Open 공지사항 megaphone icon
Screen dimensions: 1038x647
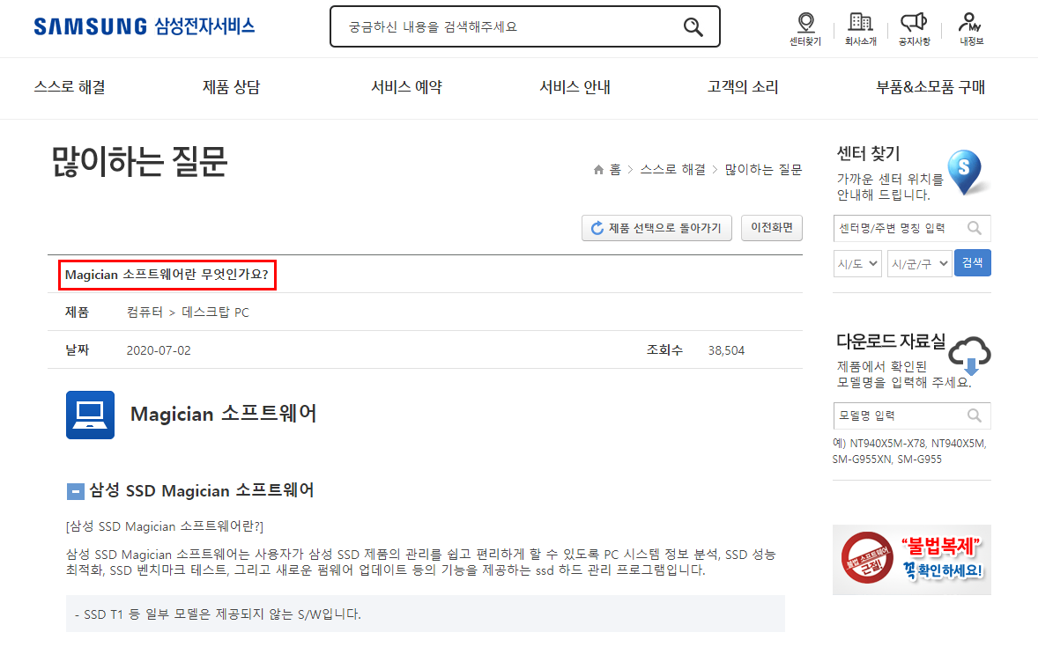tap(915, 22)
